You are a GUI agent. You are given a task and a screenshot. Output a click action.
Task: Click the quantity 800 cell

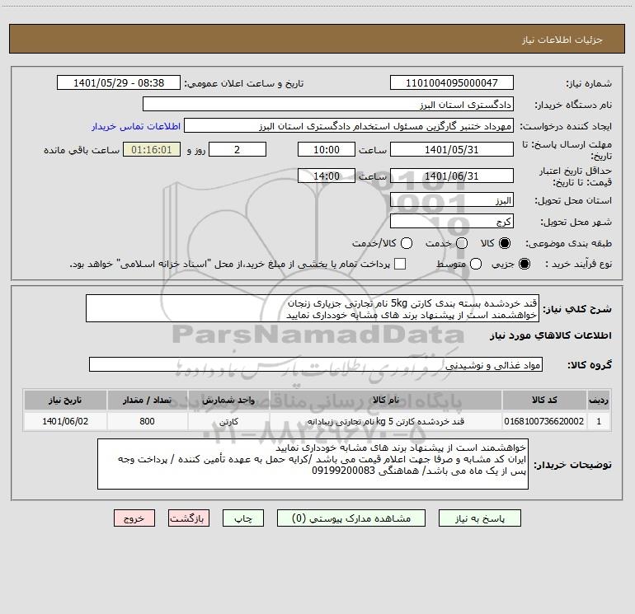pos(148,421)
